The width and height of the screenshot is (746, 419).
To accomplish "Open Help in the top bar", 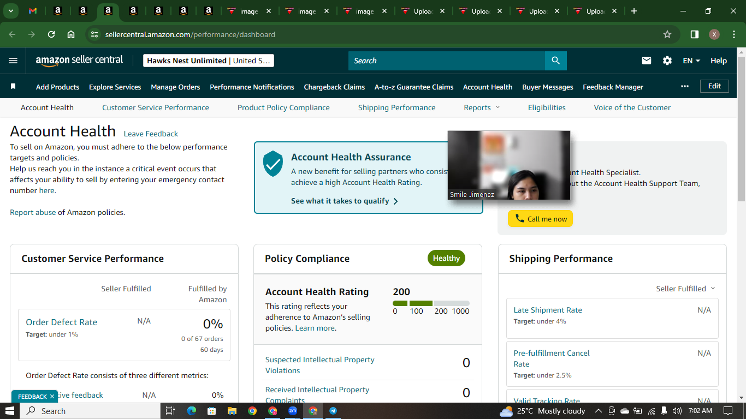I will (719, 61).
